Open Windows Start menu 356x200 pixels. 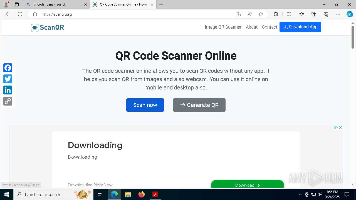click(7, 194)
